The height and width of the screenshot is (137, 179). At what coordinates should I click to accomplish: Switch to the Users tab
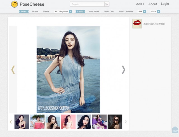click(46, 11)
